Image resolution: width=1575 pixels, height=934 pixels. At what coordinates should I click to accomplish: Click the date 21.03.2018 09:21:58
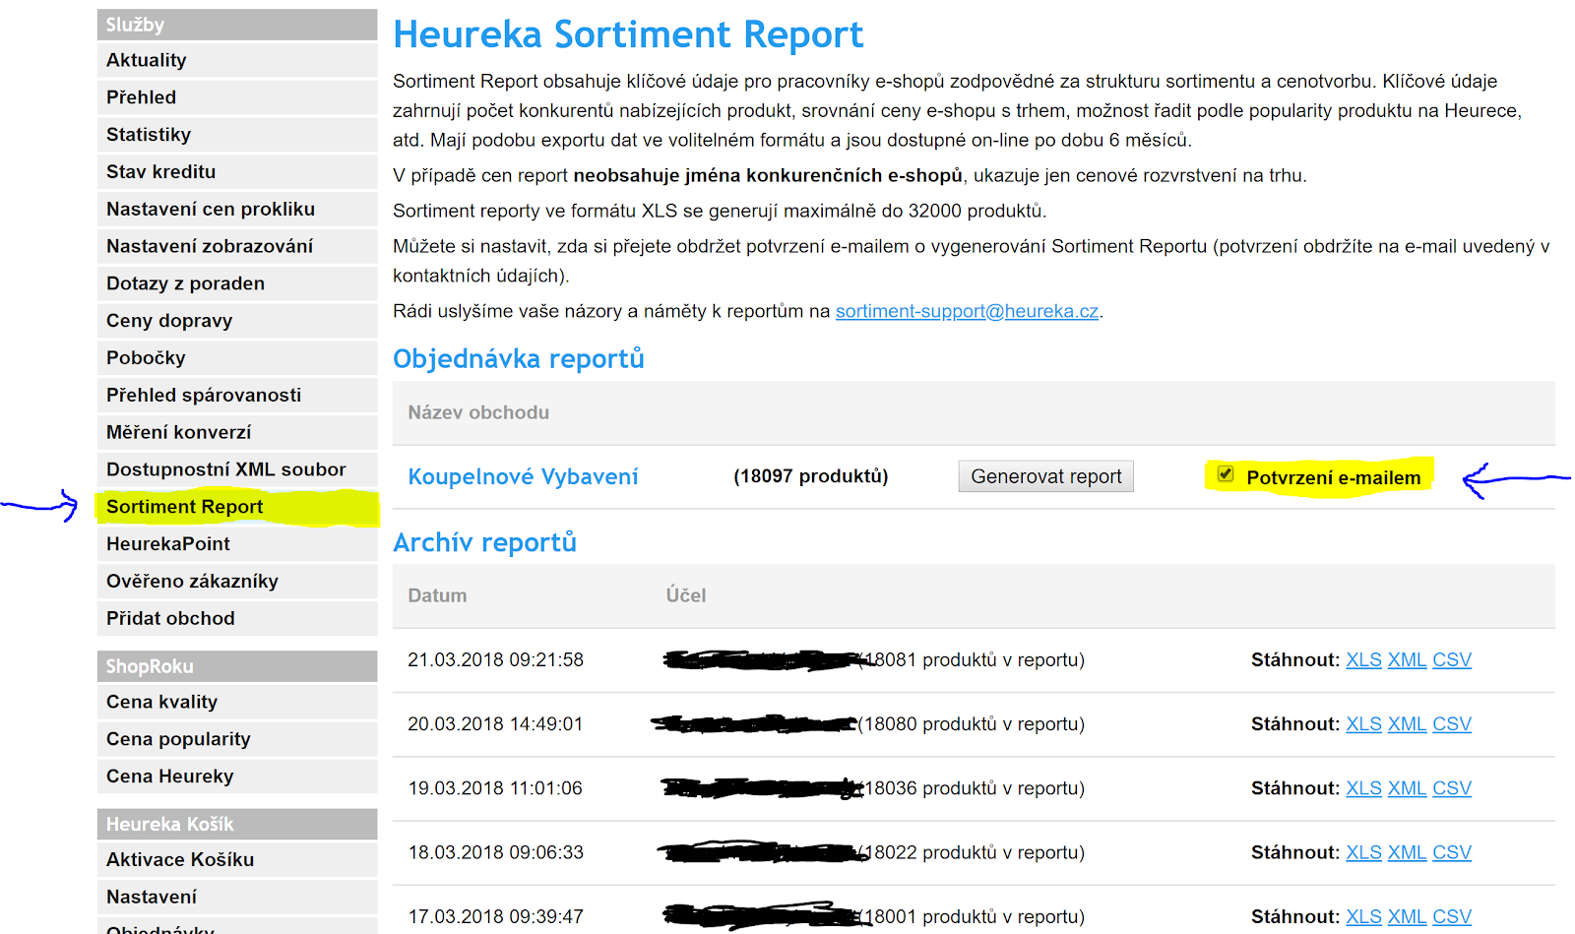tap(495, 659)
